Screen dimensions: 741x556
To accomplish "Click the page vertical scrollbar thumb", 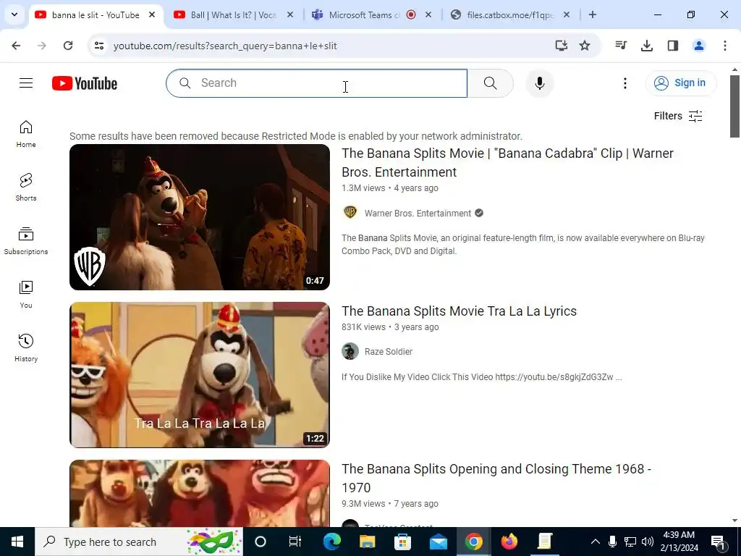I will 735,106.
